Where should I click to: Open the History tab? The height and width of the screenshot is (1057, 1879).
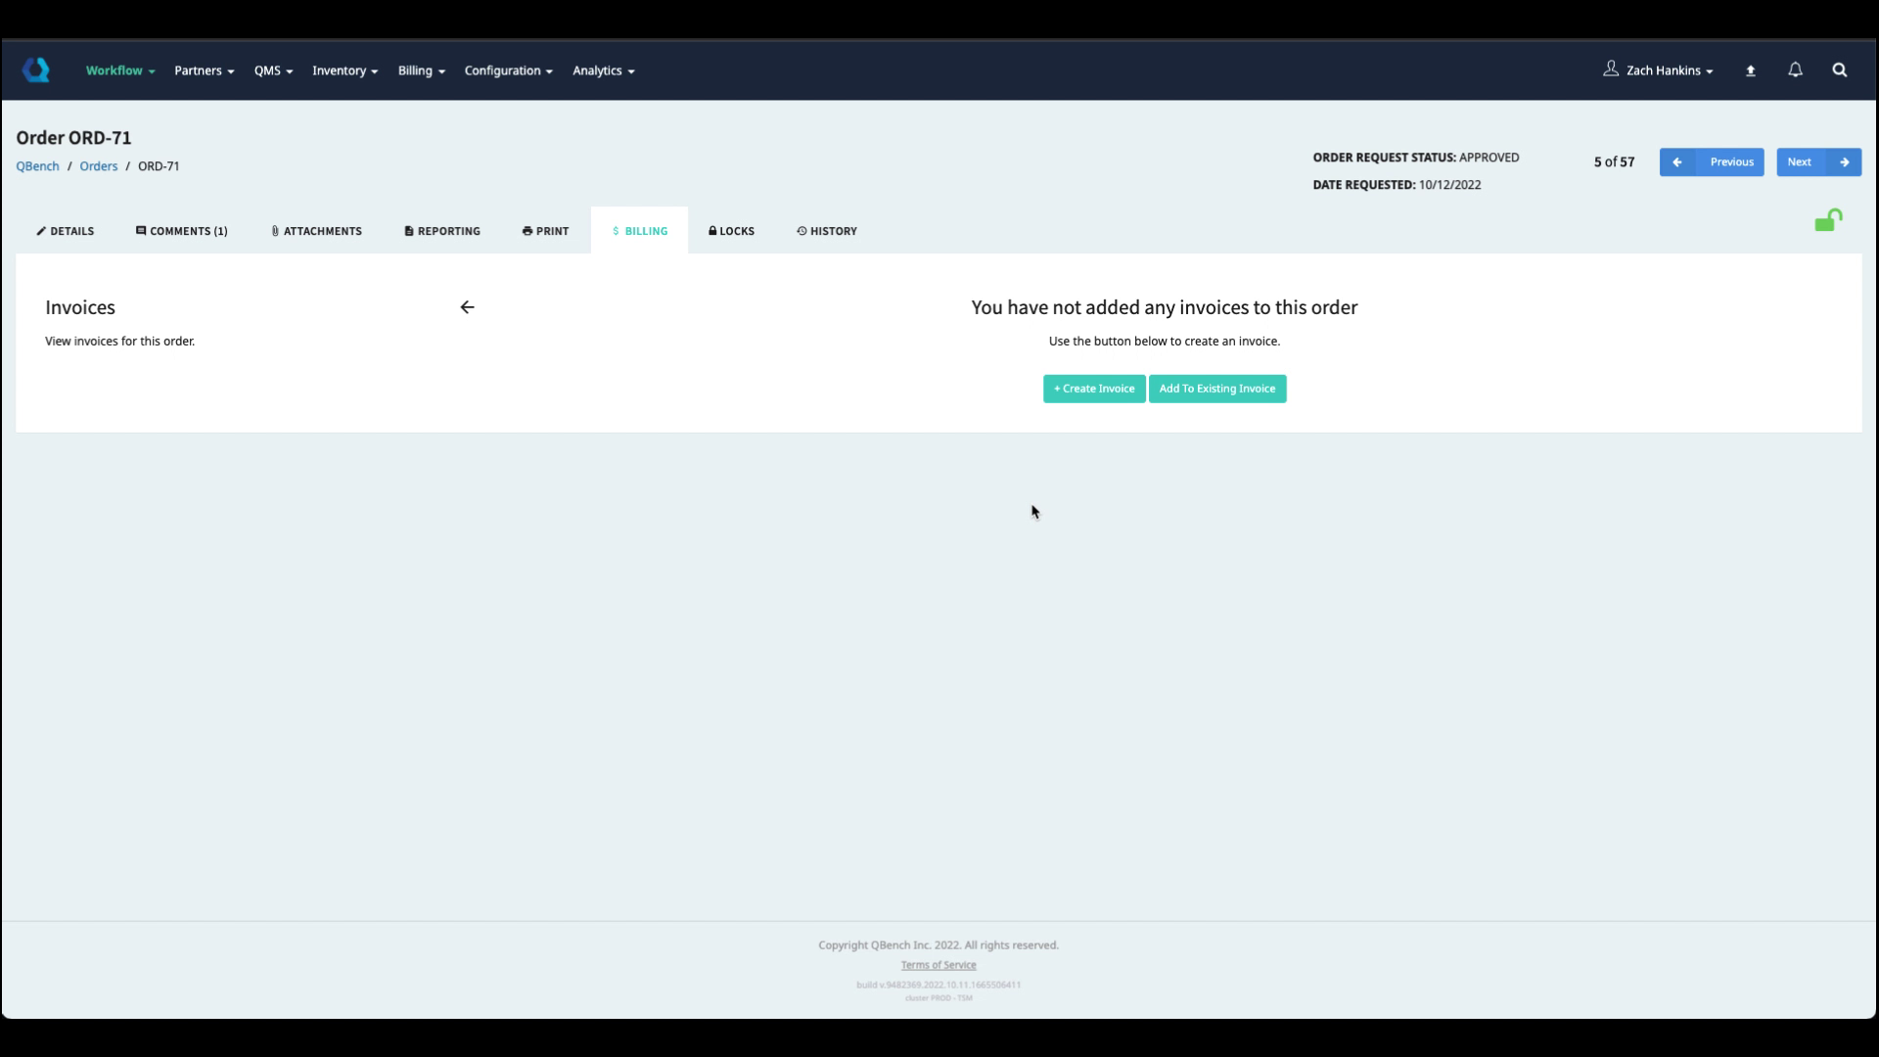827,231
